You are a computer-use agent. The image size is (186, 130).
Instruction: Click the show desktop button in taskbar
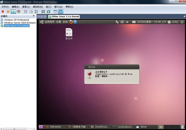pyautogui.click(x=41, y=127)
